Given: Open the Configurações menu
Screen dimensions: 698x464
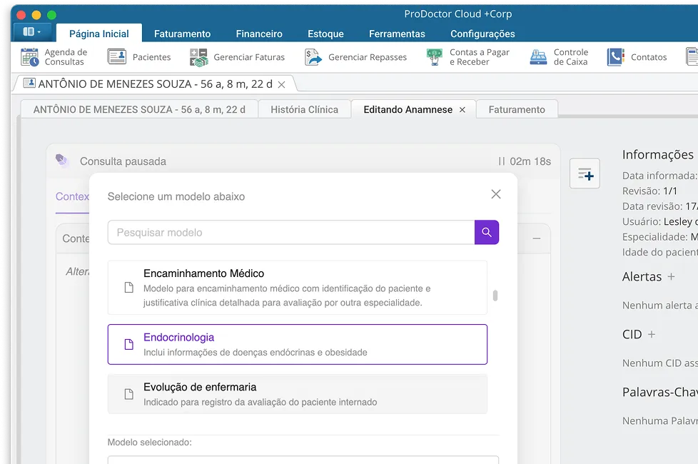Looking at the screenshot, I should tap(483, 33).
